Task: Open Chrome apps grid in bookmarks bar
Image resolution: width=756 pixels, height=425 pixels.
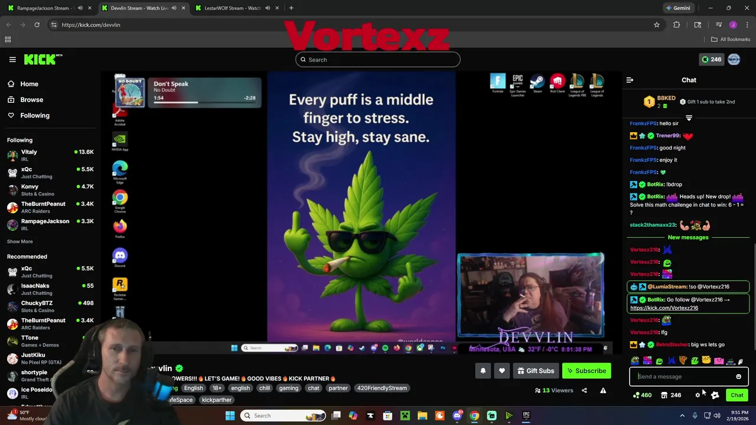Action: point(8,40)
